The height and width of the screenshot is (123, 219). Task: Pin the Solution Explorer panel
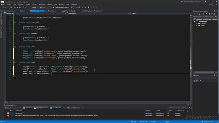click(215, 11)
